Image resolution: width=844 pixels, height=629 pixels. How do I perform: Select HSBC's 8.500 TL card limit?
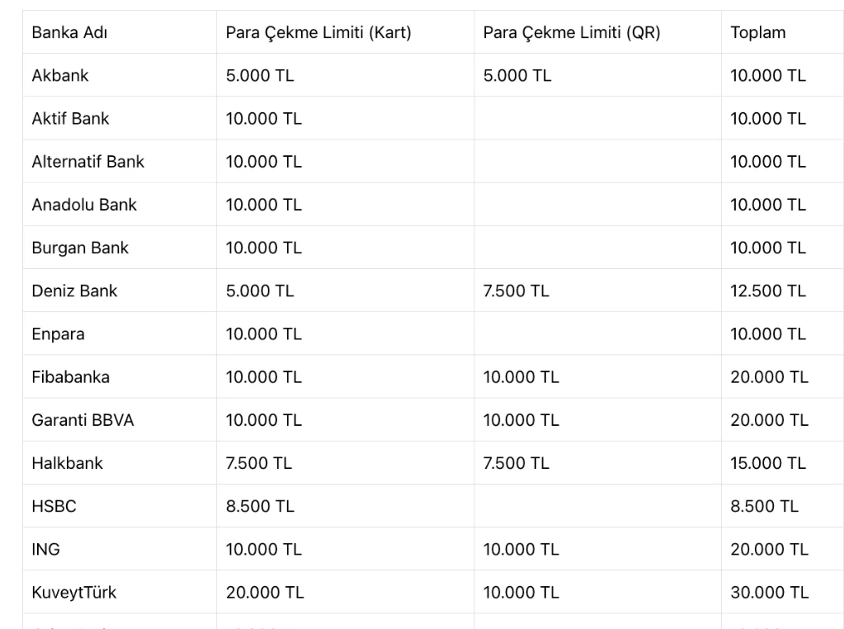tap(260, 506)
